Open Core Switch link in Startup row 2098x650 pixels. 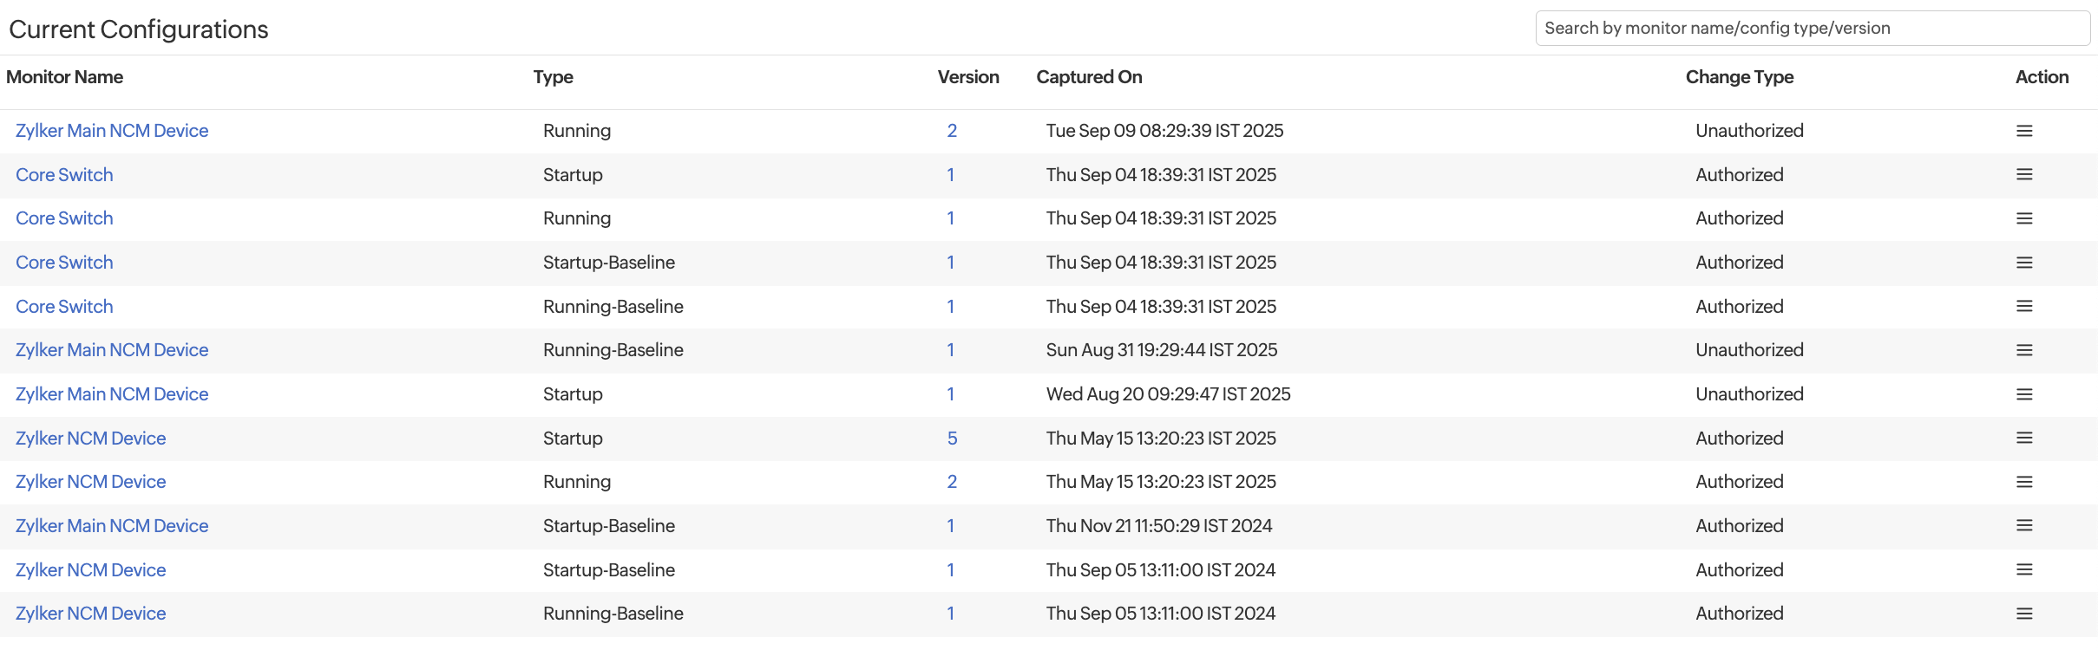[64, 175]
